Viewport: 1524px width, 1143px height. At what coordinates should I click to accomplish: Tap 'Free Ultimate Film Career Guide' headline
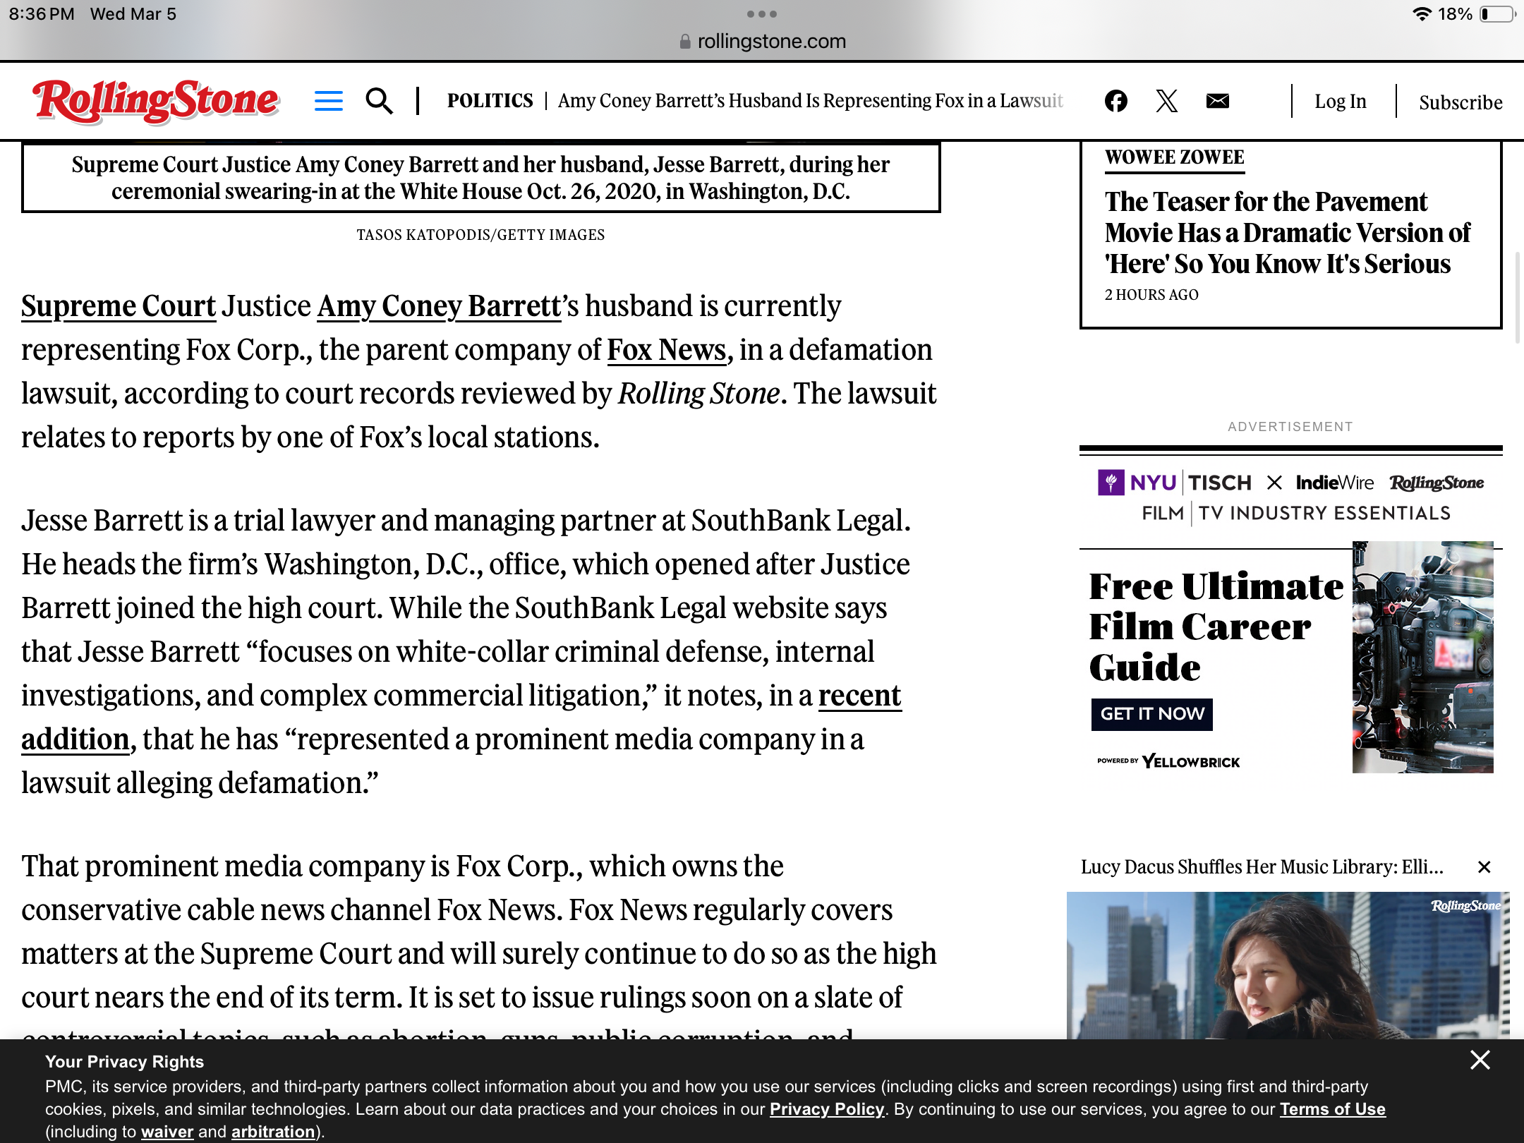[x=1216, y=627]
